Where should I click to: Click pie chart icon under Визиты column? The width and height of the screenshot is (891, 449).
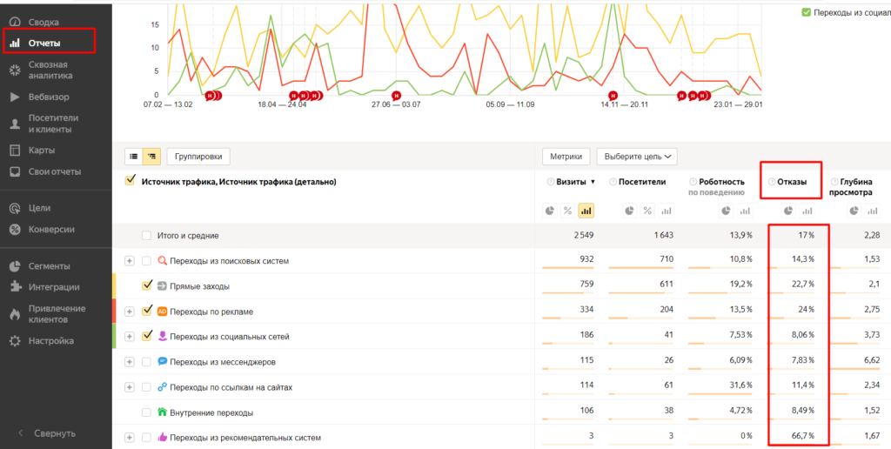(550, 210)
